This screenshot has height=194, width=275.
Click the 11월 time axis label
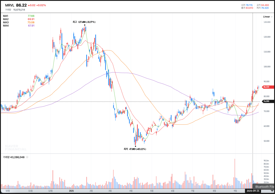click(x=30, y=191)
